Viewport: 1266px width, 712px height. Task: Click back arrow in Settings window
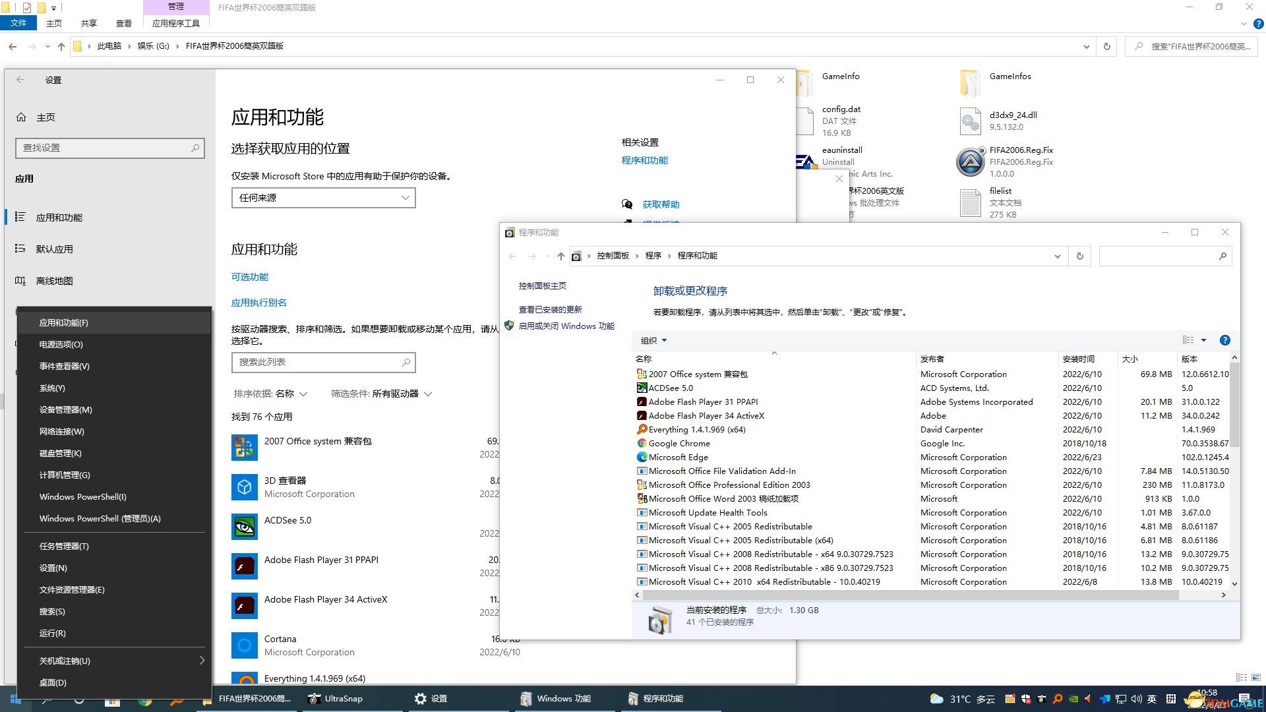tap(20, 80)
